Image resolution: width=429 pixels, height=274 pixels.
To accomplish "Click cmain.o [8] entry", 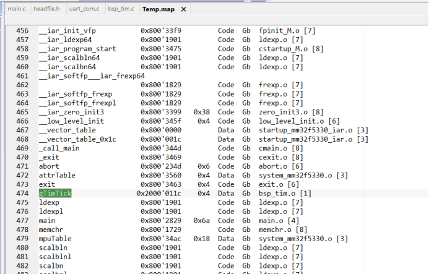I will 281,148.
